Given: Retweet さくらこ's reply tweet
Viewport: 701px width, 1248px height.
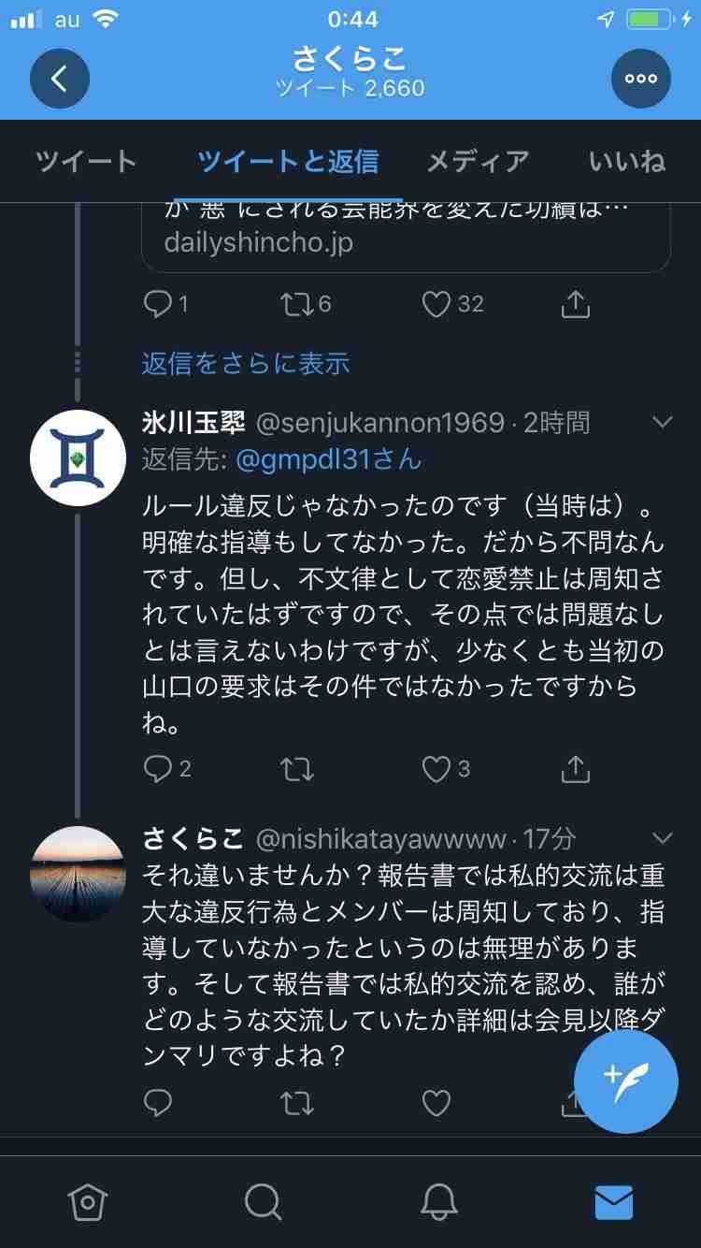Looking at the screenshot, I should coord(297,1104).
